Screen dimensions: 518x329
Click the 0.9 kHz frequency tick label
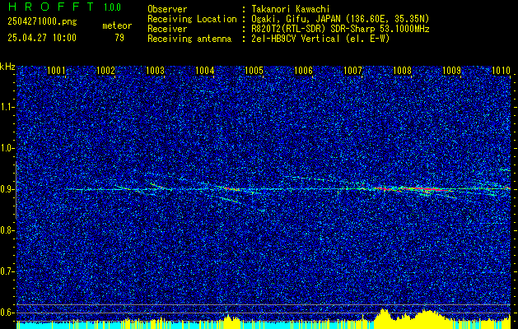coord(6,189)
